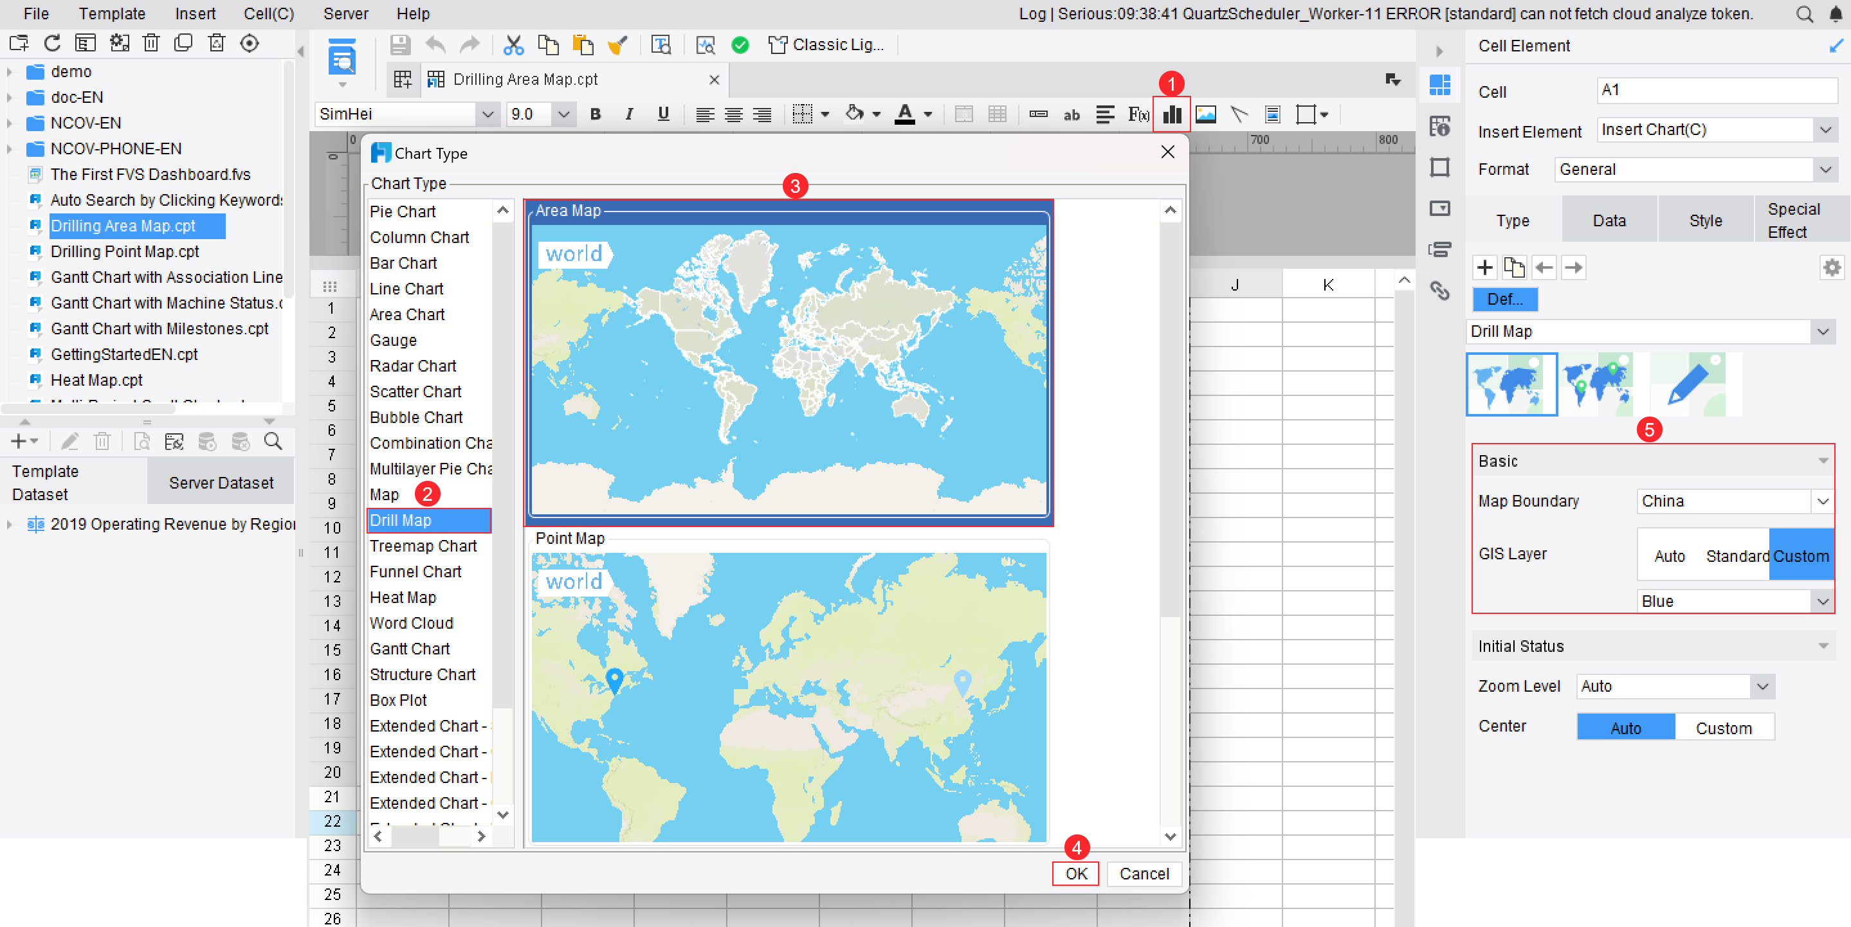Open the Zoom Level dropdown
Viewport: 1851px width, 927px height.
point(1762,687)
